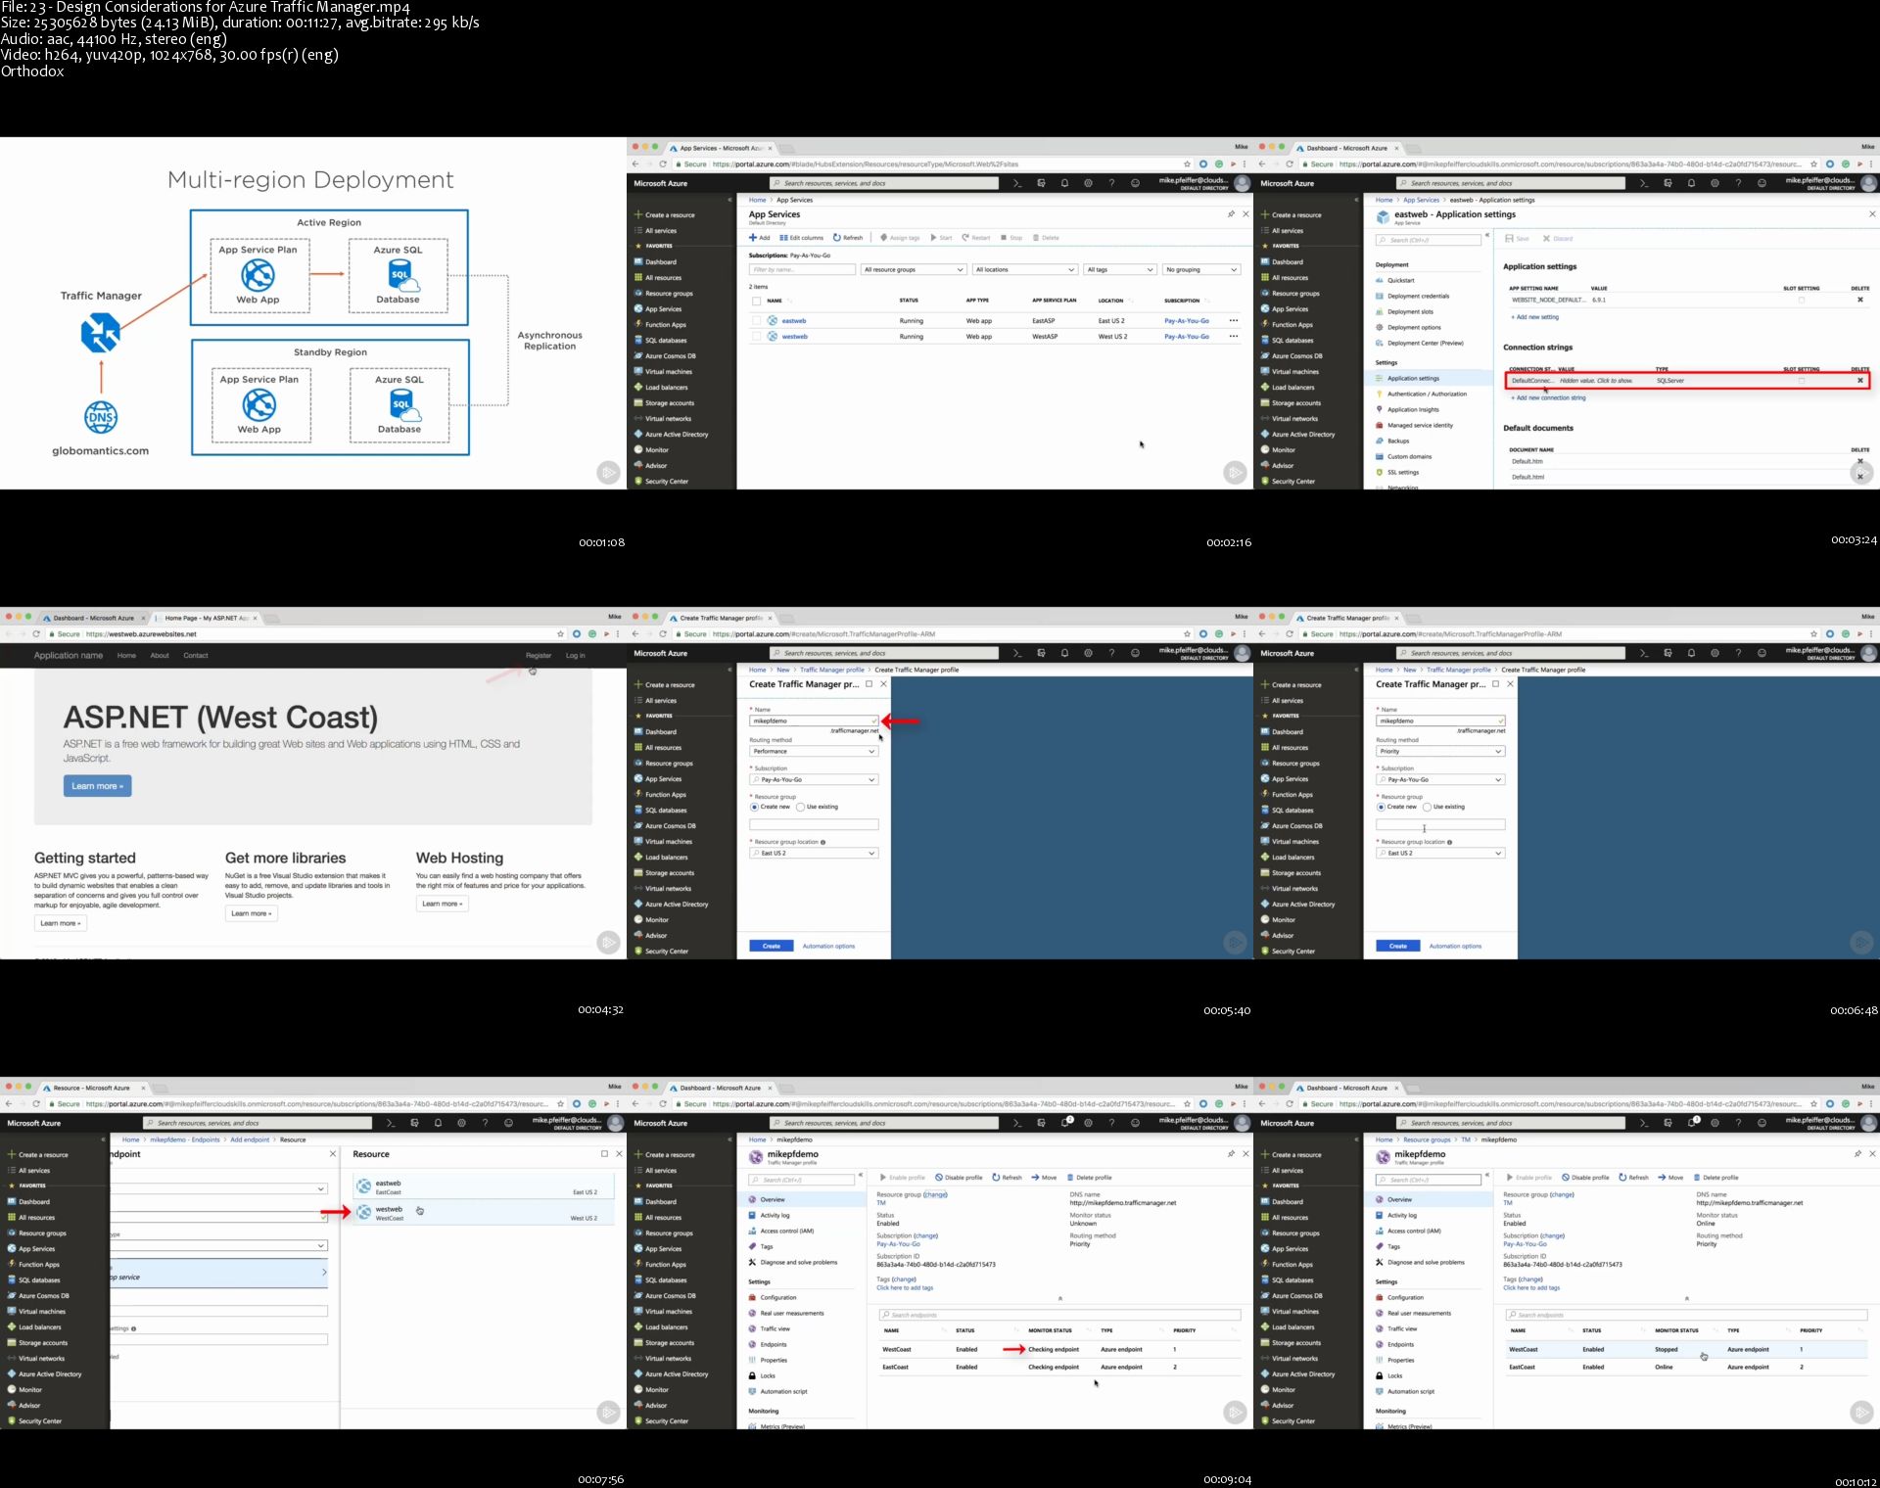Click notifications bell in App Services frame
The image size is (1880, 1488).
[1064, 183]
